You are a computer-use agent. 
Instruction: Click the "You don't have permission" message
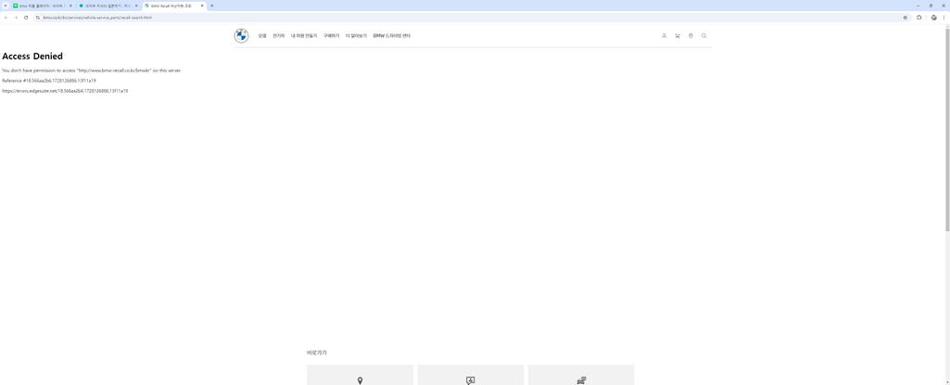(x=92, y=71)
